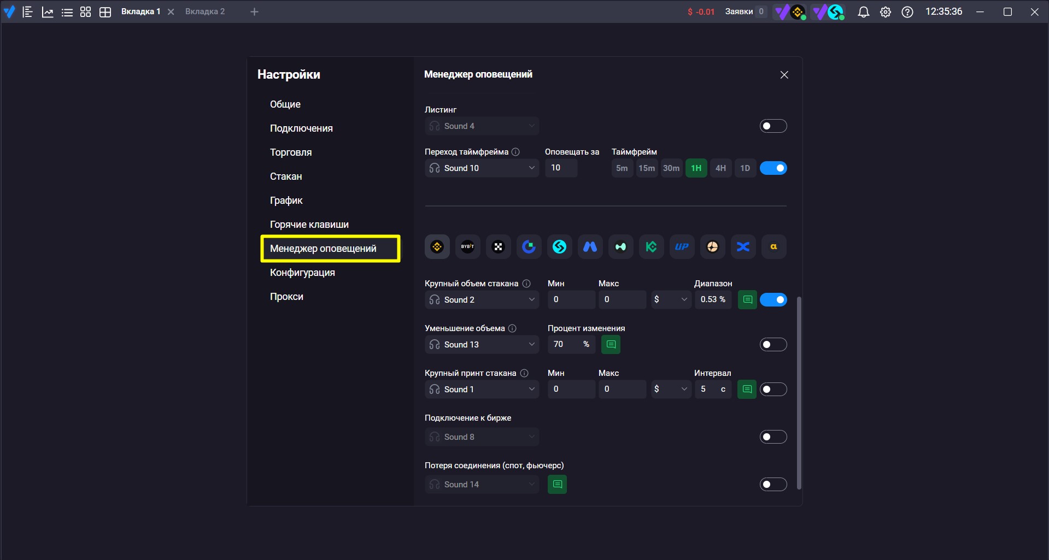Open message settings for Уменьшение объема

coord(611,344)
